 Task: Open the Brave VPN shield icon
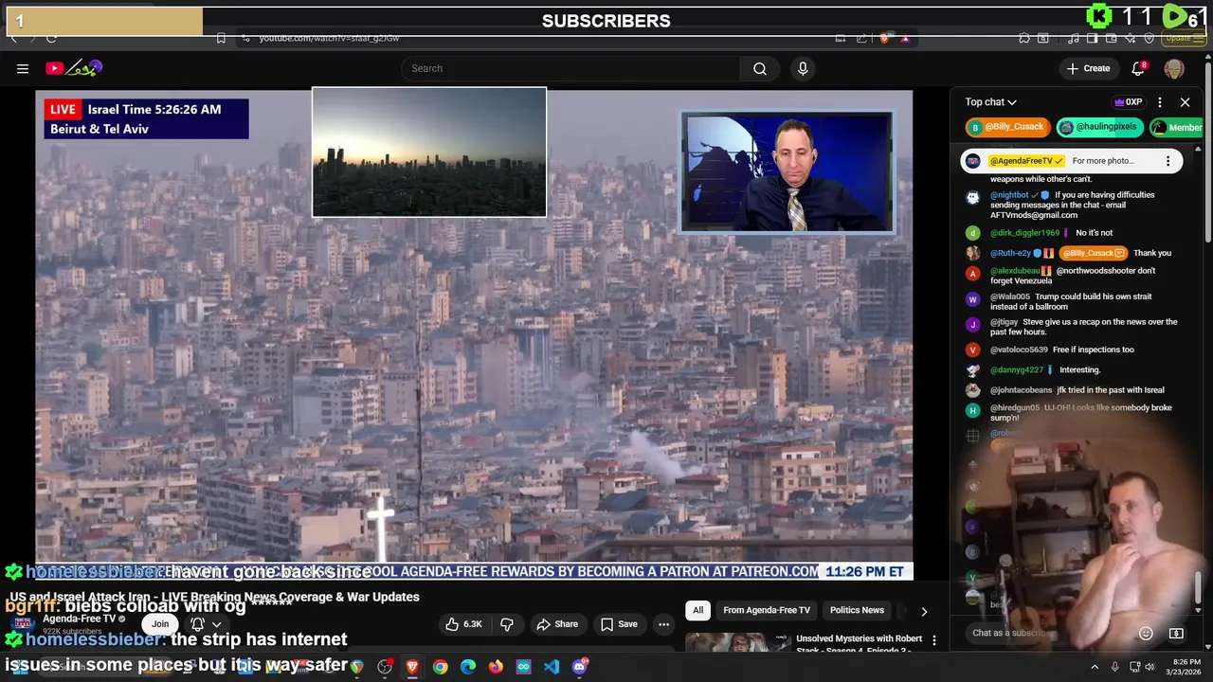coord(1150,38)
